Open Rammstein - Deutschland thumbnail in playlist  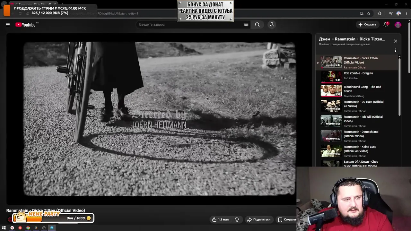pos(331,136)
